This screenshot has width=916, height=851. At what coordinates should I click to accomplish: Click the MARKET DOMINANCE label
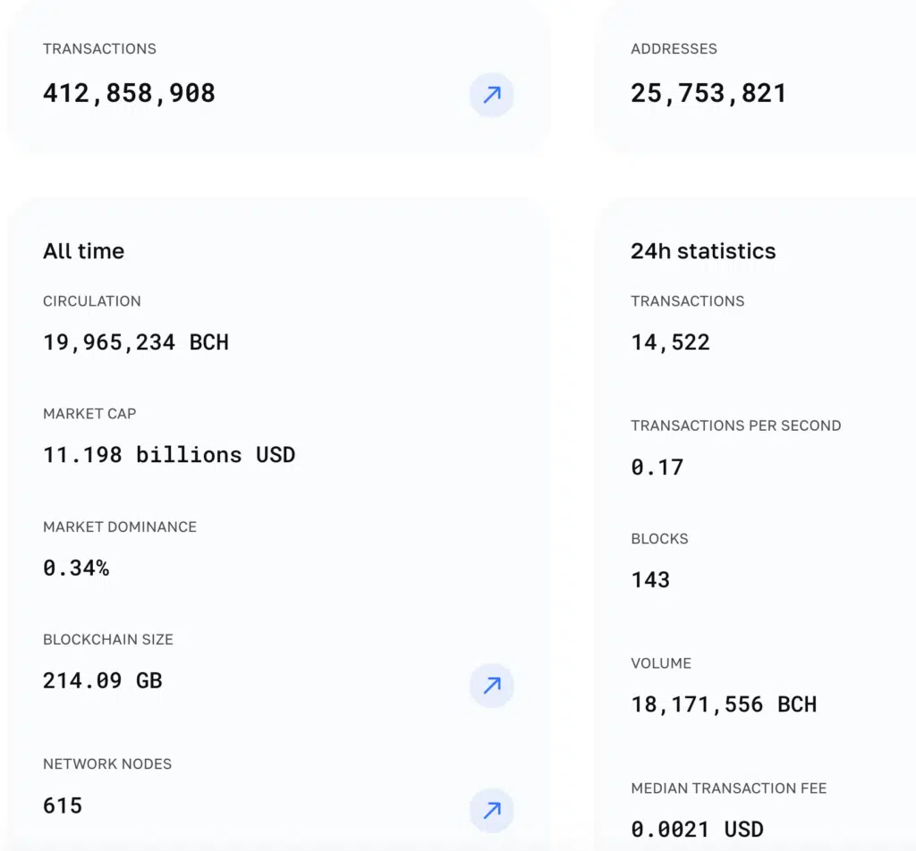pyautogui.click(x=120, y=527)
